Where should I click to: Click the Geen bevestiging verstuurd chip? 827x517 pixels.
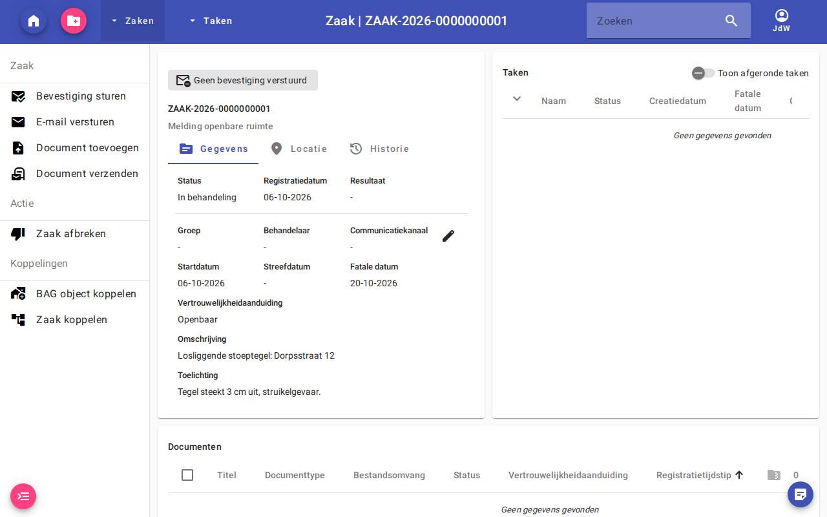click(243, 80)
